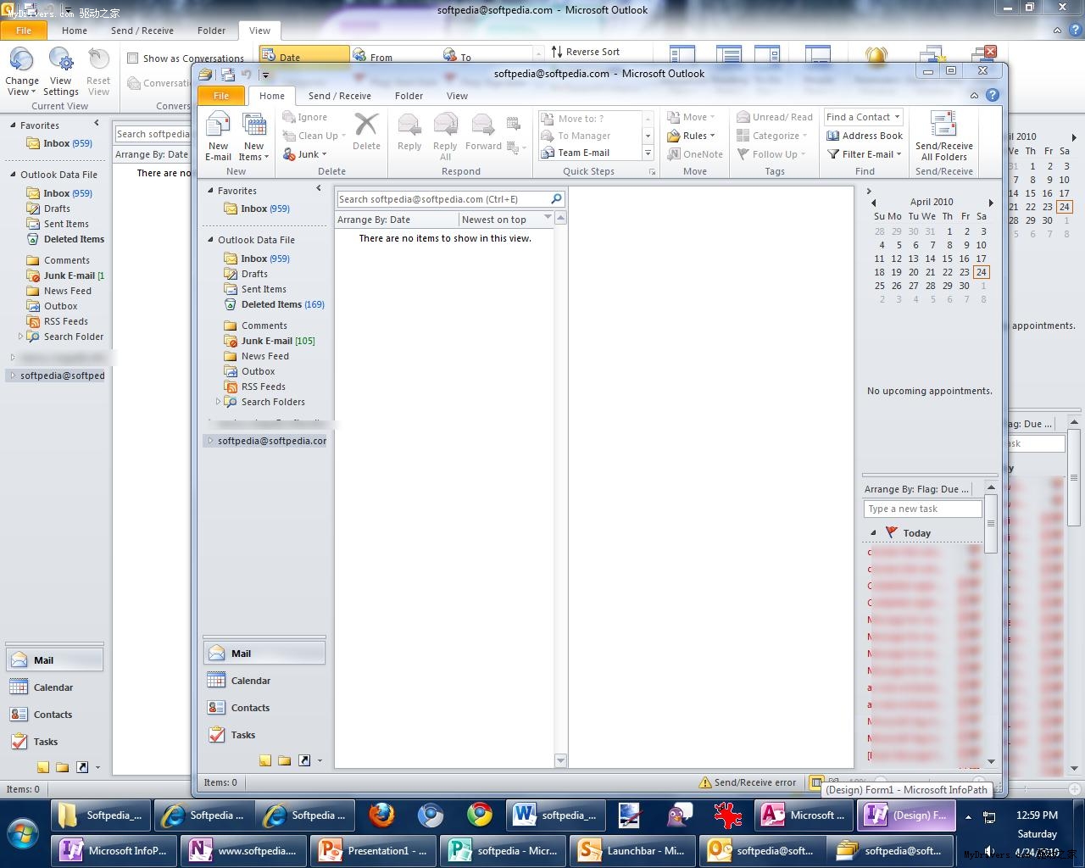Image resolution: width=1085 pixels, height=868 pixels.
Task: Click the Send/Receive error status
Action: (747, 782)
